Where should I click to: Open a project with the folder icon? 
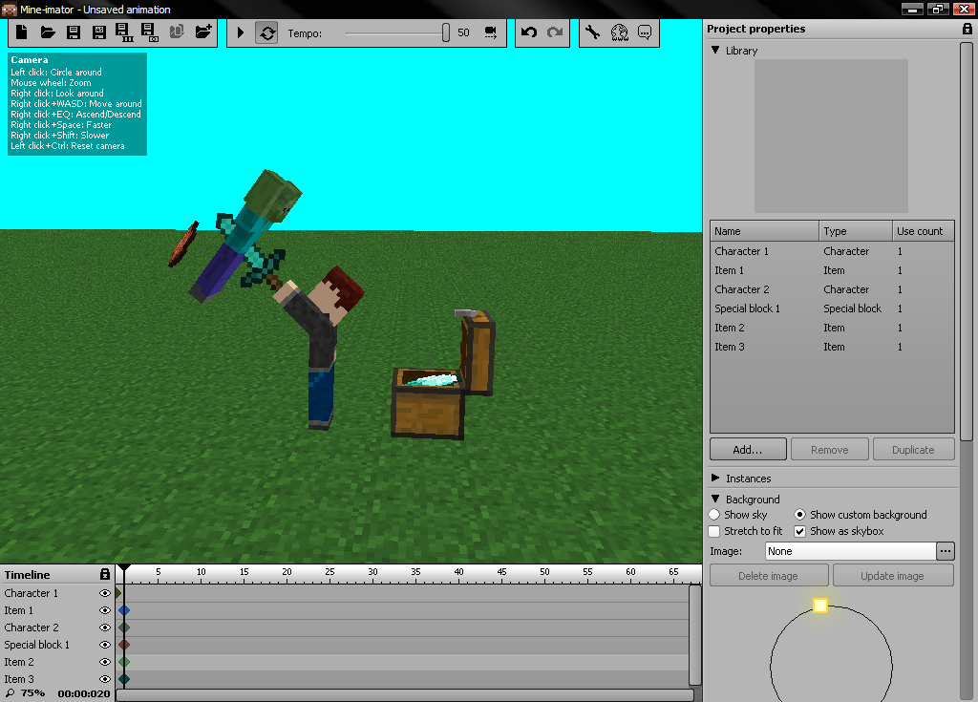[x=48, y=32]
